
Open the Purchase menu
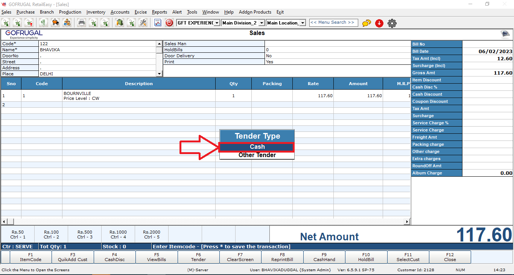(x=26, y=12)
